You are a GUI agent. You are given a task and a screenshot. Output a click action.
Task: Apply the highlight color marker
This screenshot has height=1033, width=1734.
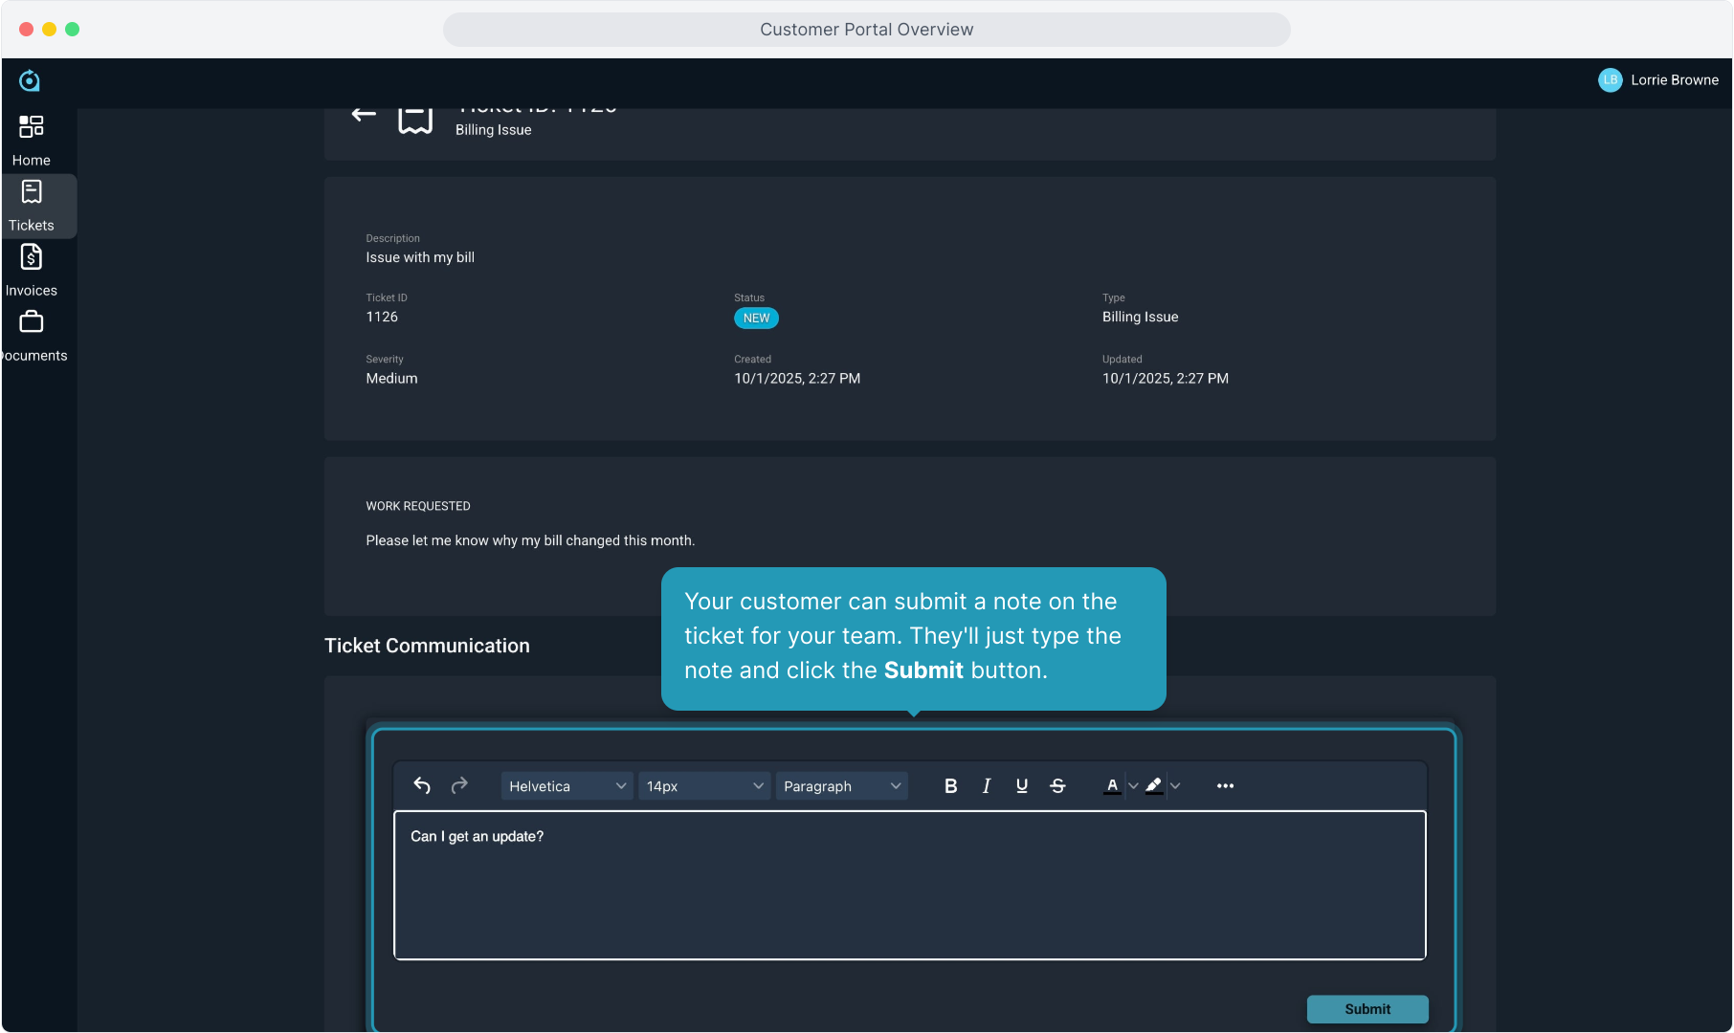[1154, 785]
